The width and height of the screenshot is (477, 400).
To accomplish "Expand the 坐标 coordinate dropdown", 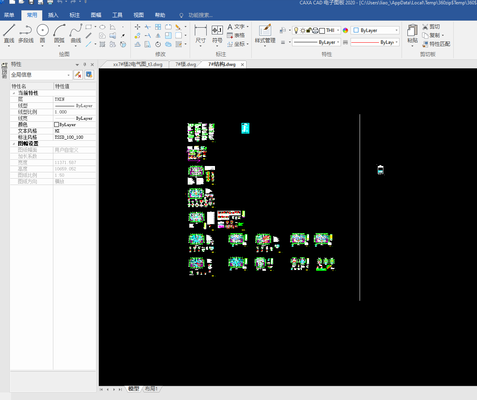I will (x=248, y=44).
